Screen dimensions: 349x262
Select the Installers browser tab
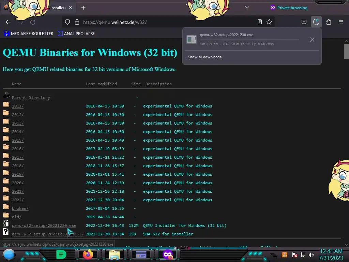pyautogui.click(x=39, y=8)
